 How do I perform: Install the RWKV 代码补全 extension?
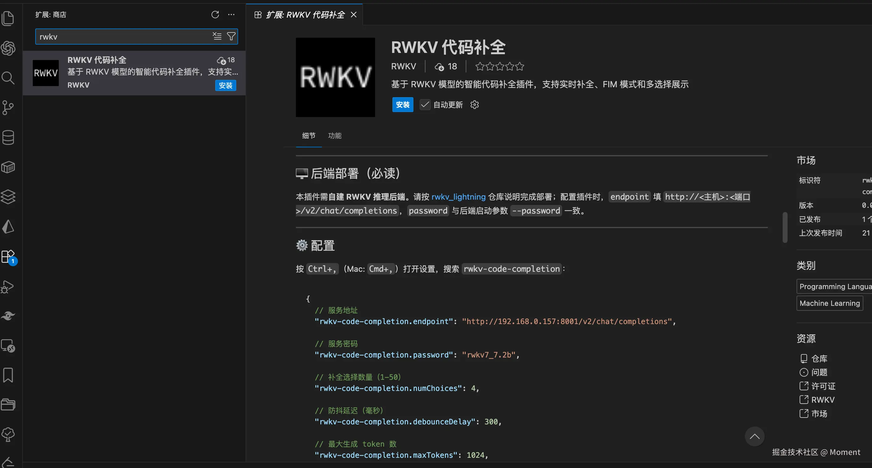[x=403, y=105]
